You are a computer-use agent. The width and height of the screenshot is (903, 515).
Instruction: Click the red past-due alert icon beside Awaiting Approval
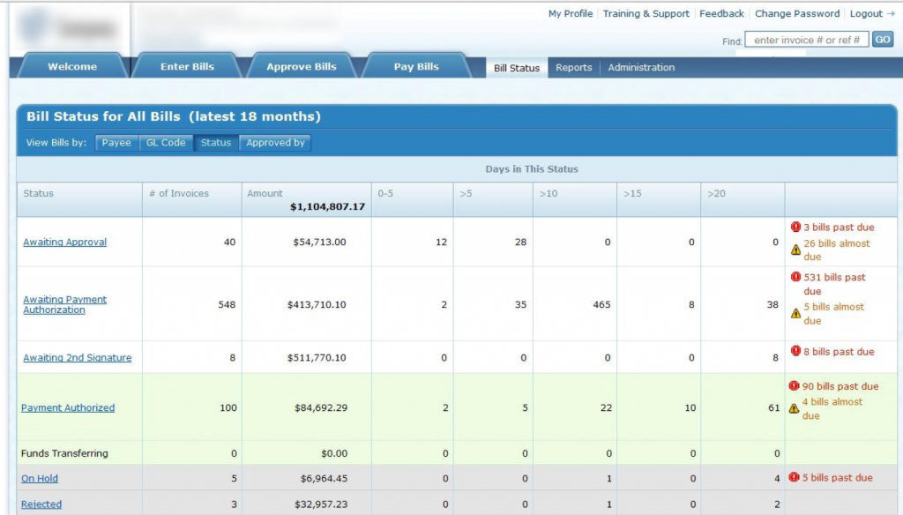coord(796,227)
